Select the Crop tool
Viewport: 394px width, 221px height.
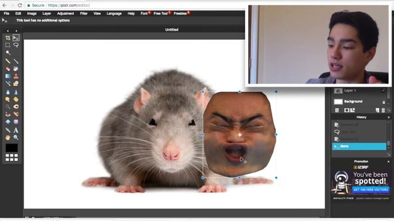8,38
